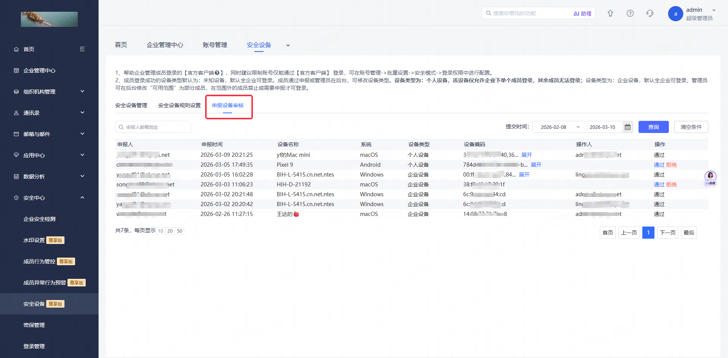This screenshot has width=728, height=358.
Task: Click the enterprise management center sidebar icon
Action: (x=16, y=70)
